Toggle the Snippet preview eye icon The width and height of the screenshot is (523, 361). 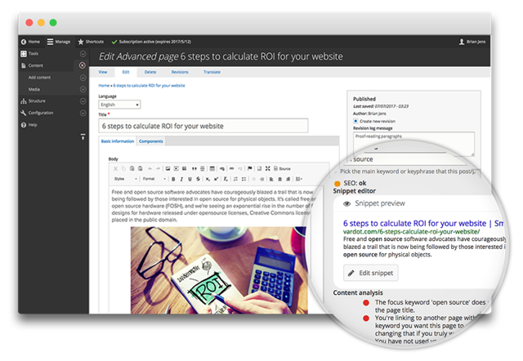[x=346, y=203]
